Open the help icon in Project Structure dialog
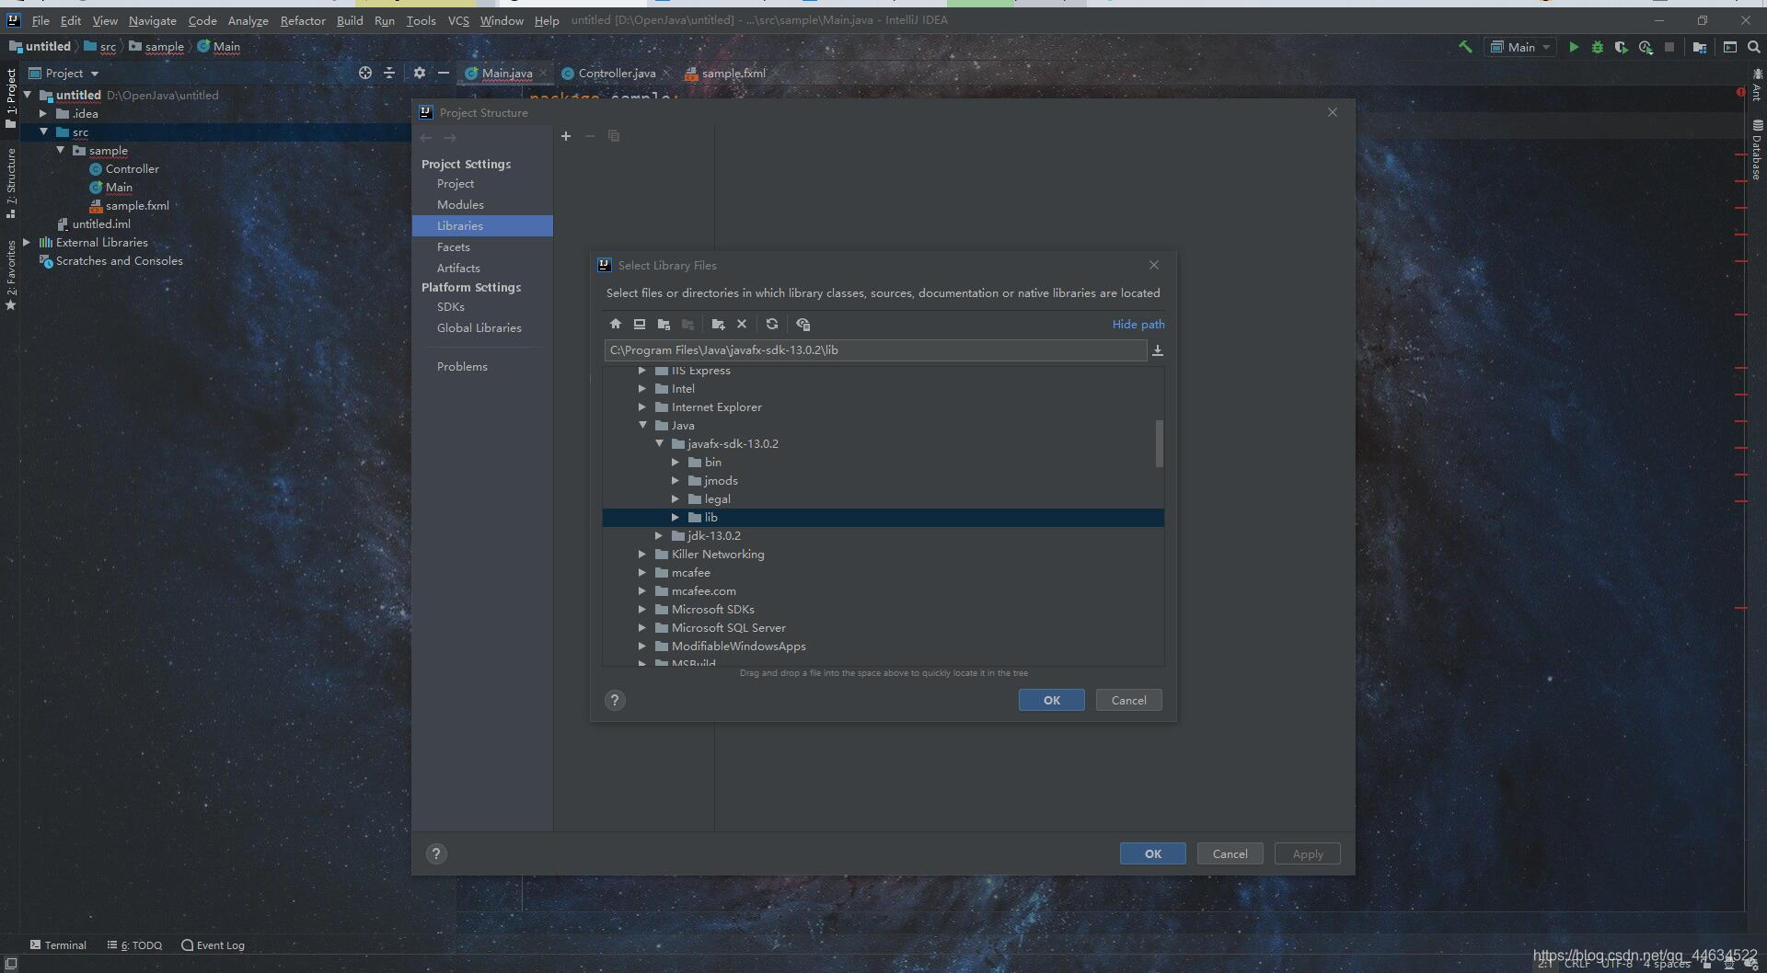The width and height of the screenshot is (1767, 973). click(435, 853)
